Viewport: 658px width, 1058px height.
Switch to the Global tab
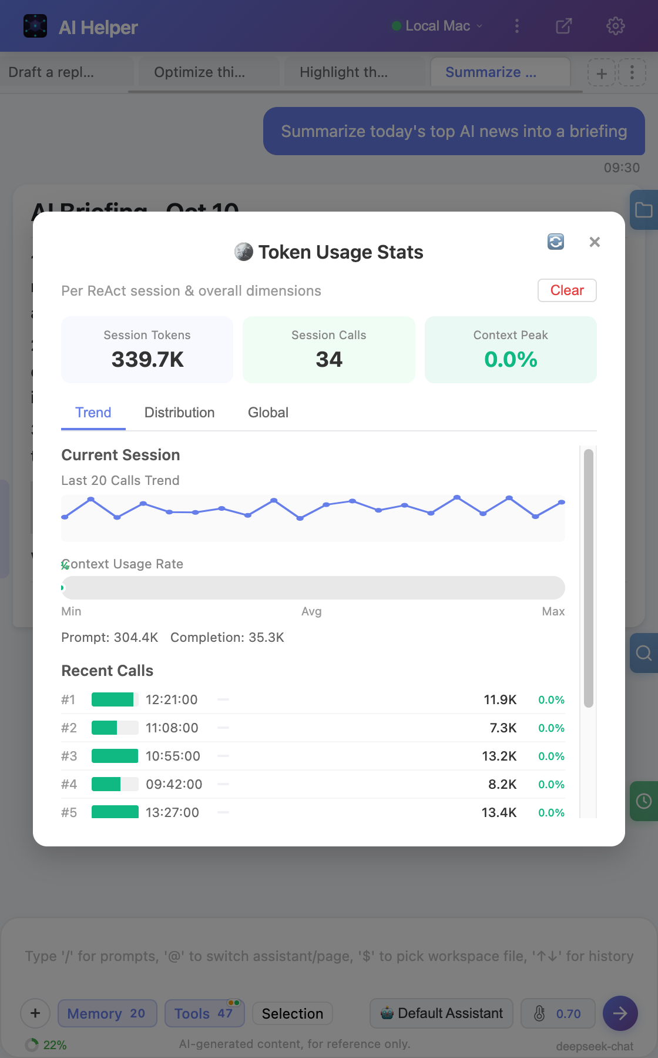pos(268,413)
